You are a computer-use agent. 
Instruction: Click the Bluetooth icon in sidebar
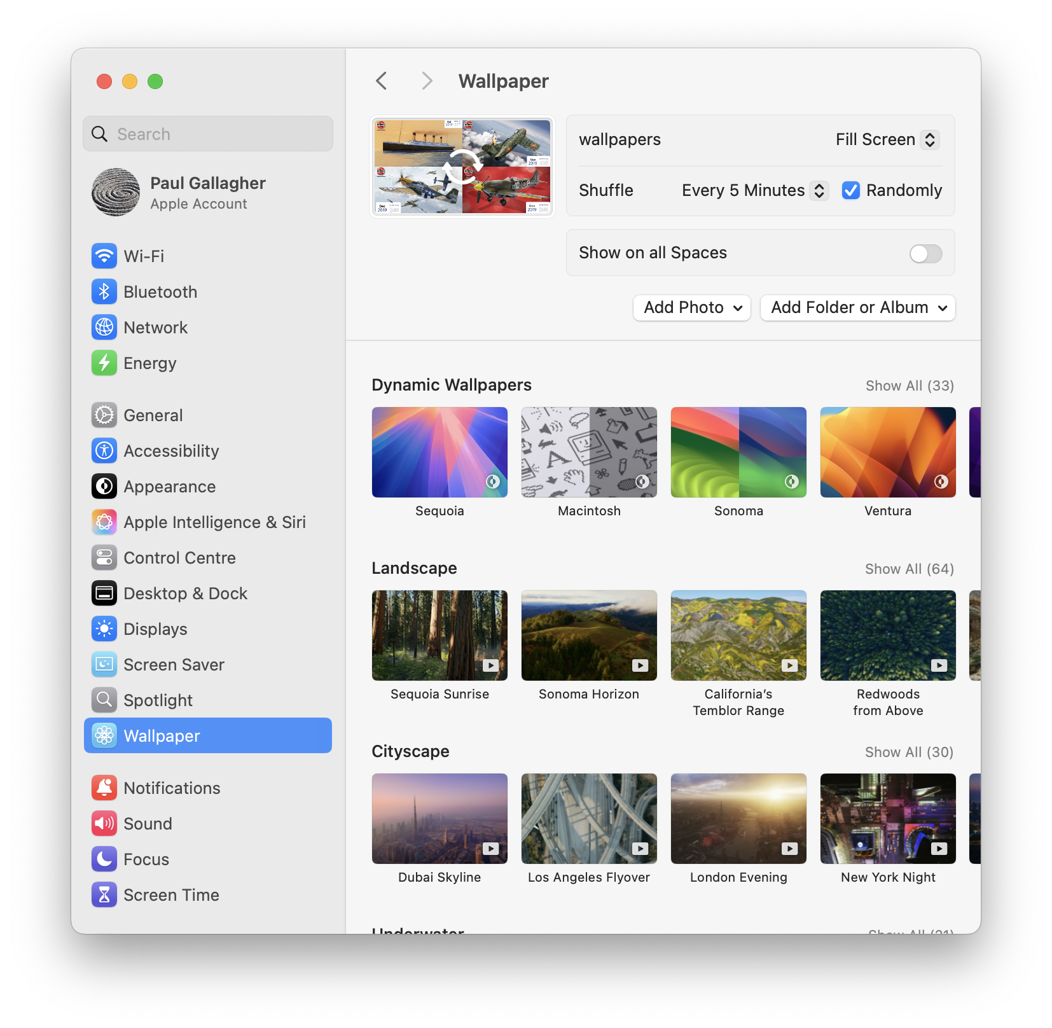coord(104,291)
